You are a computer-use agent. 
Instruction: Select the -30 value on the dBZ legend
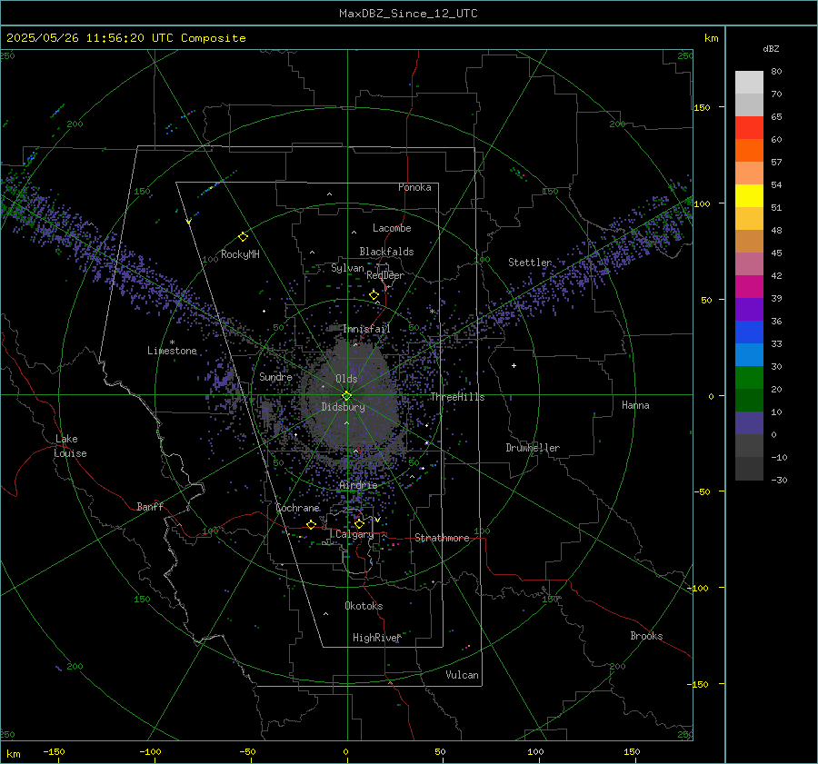(x=779, y=480)
